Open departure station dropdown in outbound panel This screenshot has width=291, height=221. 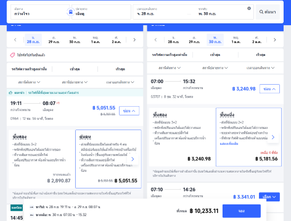(29, 82)
